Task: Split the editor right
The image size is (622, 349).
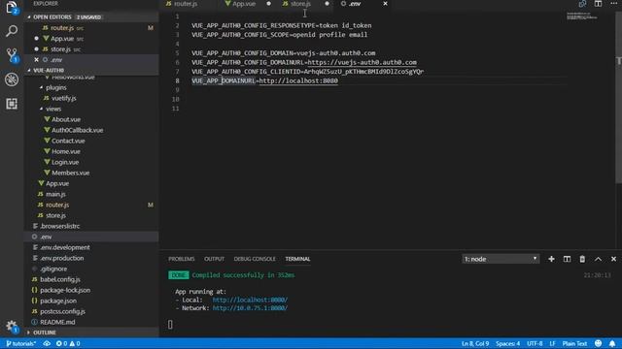Action: coord(598,4)
